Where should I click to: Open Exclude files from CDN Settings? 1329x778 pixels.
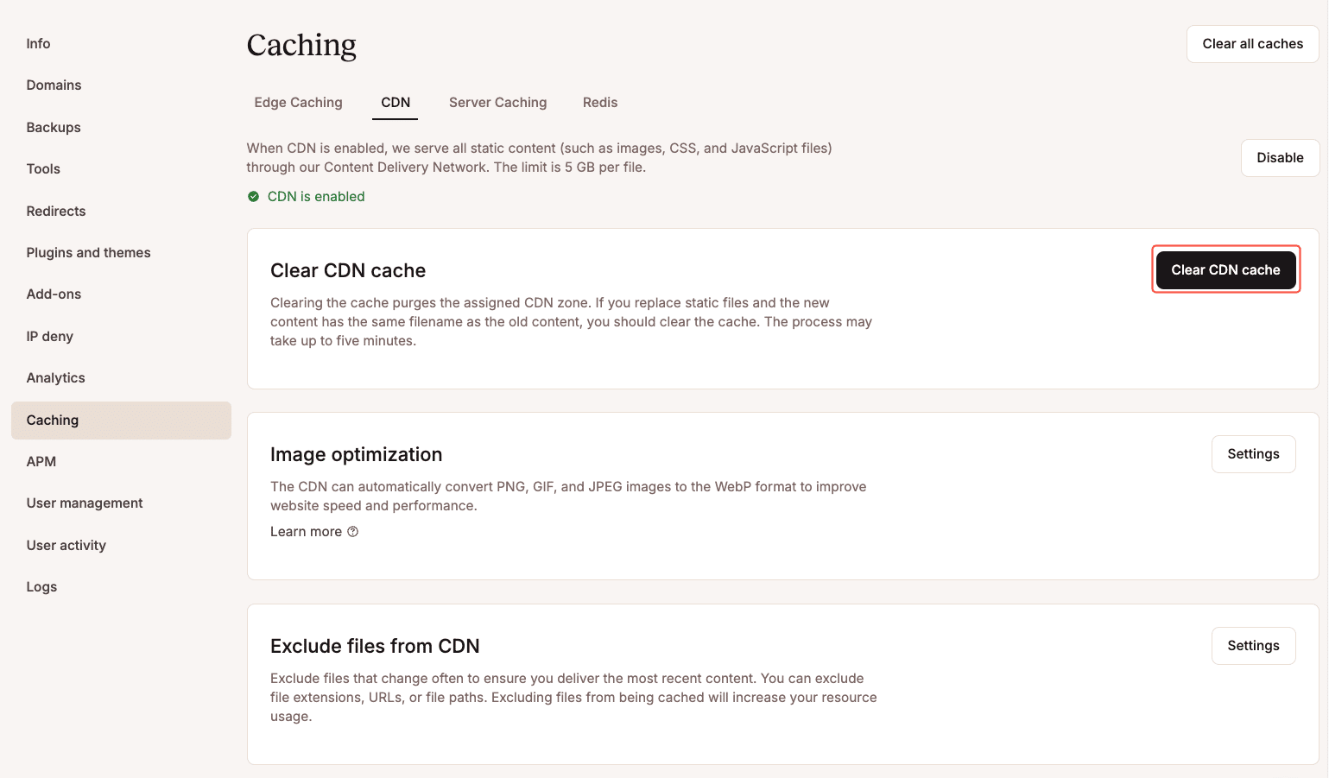click(x=1253, y=645)
